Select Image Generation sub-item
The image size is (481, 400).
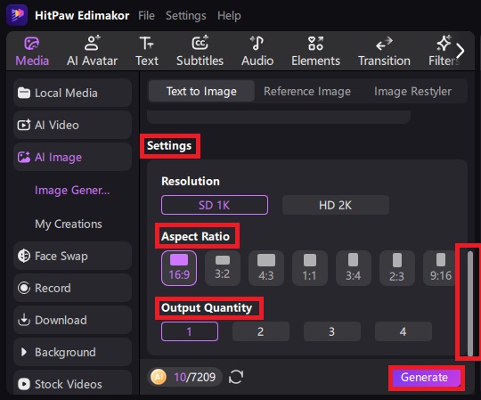[x=72, y=190]
